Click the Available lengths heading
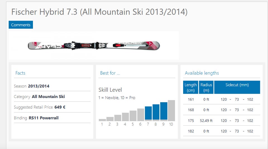 tap(202, 73)
